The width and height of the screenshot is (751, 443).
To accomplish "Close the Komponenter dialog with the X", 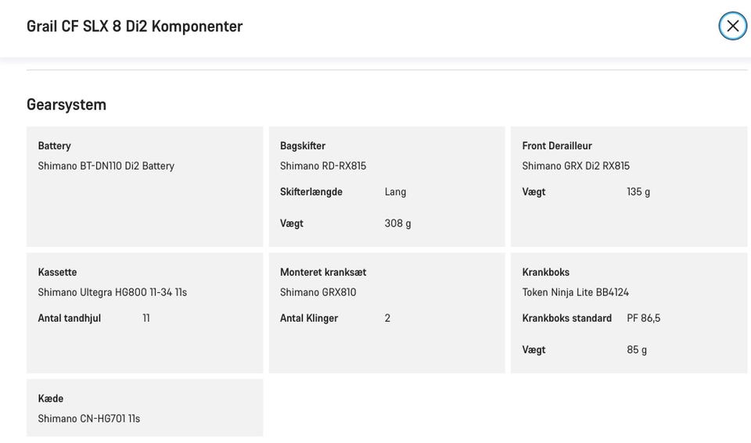I will click(732, 26).
